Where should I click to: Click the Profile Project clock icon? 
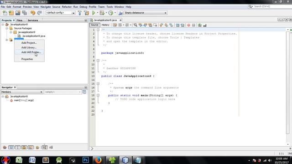[x=111, y=13]
